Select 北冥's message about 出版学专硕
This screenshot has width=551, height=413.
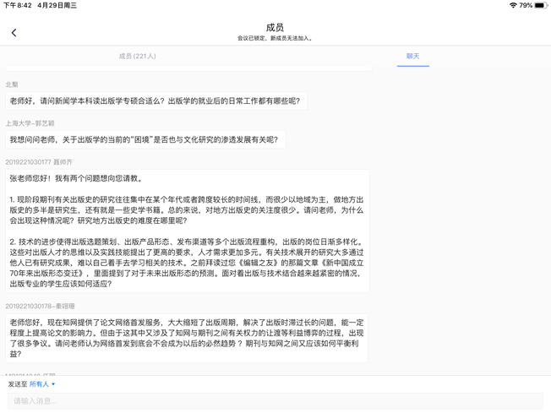pyautogui.click(x=155, y=101)
